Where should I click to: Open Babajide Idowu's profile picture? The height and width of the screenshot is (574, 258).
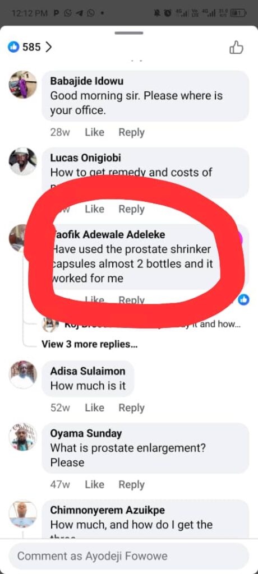(23, 85)
